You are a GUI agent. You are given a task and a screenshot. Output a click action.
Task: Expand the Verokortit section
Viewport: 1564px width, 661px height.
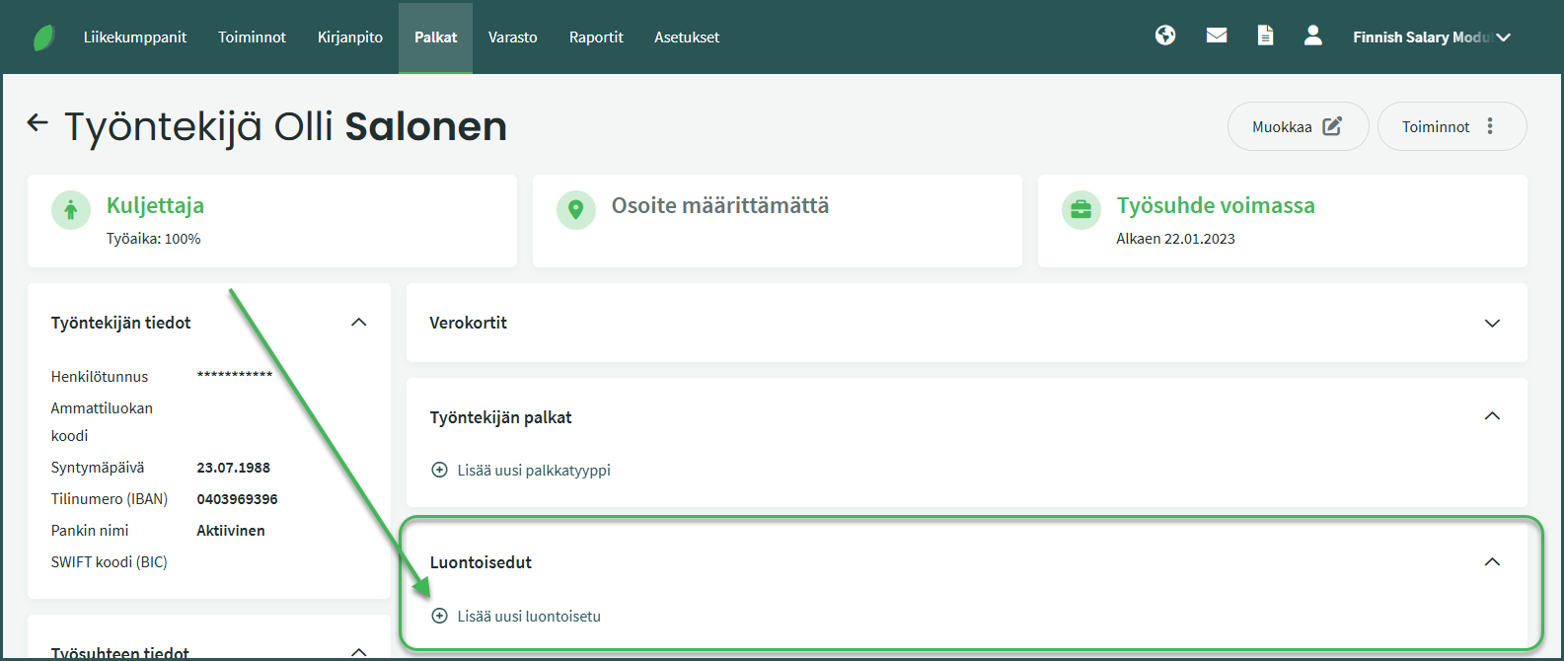1492,324
